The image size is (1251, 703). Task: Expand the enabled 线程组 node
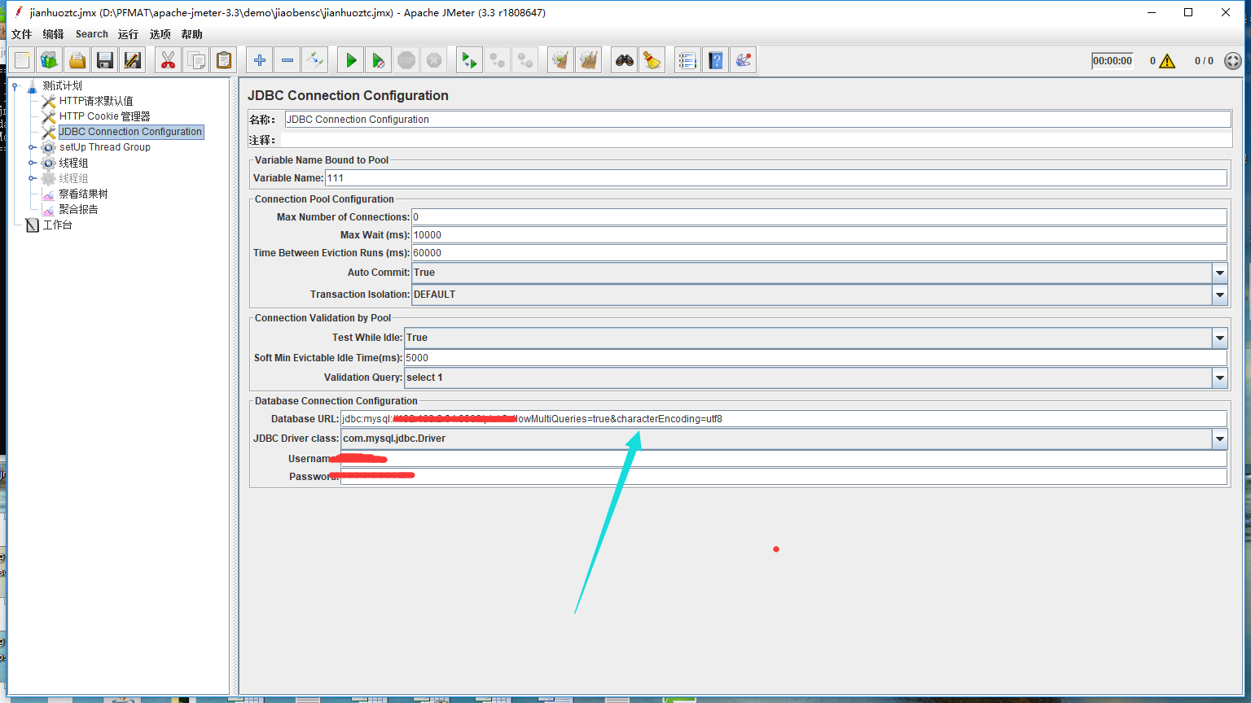click(32, 163)
